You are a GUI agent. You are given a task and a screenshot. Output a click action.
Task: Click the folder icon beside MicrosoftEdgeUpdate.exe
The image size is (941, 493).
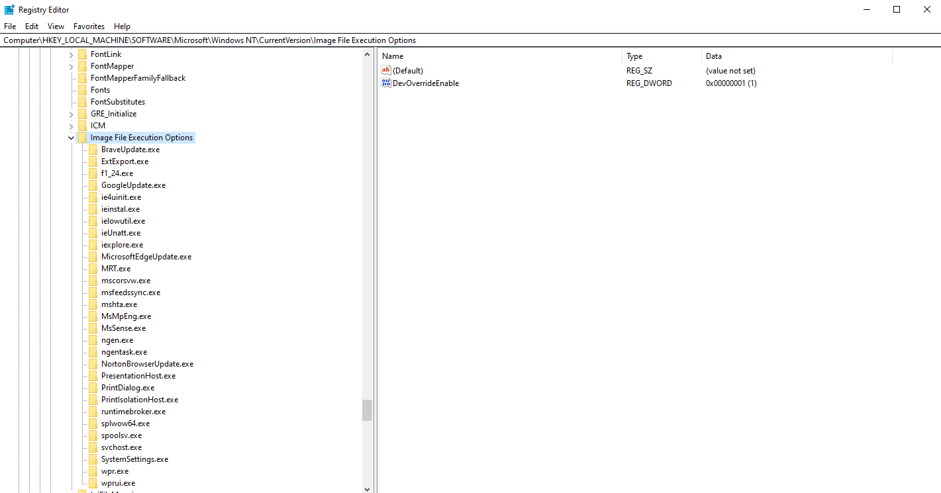pyautogui.click(x=93, y=257)
